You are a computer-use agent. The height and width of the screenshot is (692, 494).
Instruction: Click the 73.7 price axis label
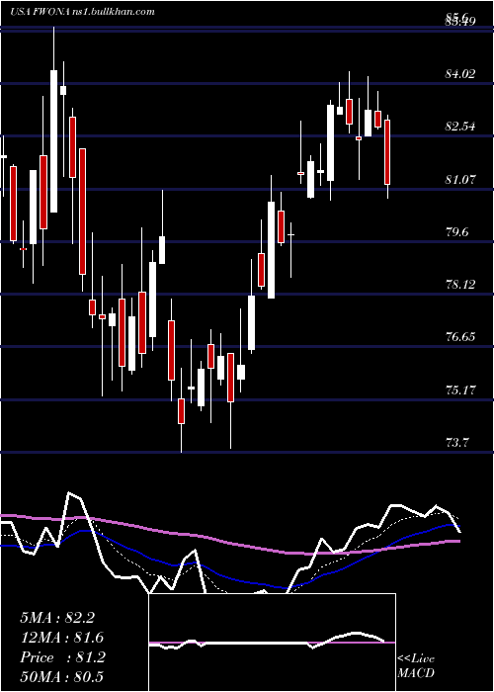[456, 443]
